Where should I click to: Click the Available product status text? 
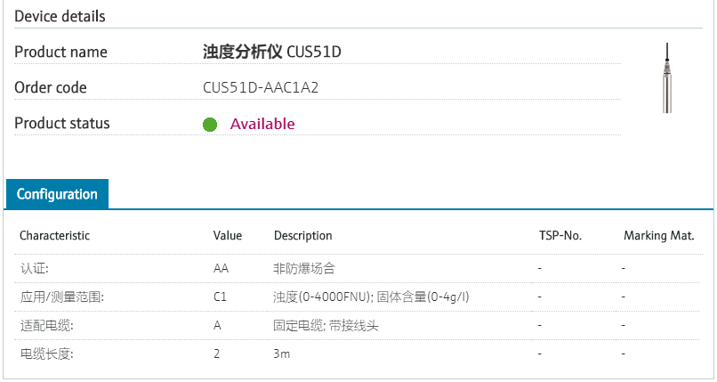pyautogui.click(x=262, y=124)
